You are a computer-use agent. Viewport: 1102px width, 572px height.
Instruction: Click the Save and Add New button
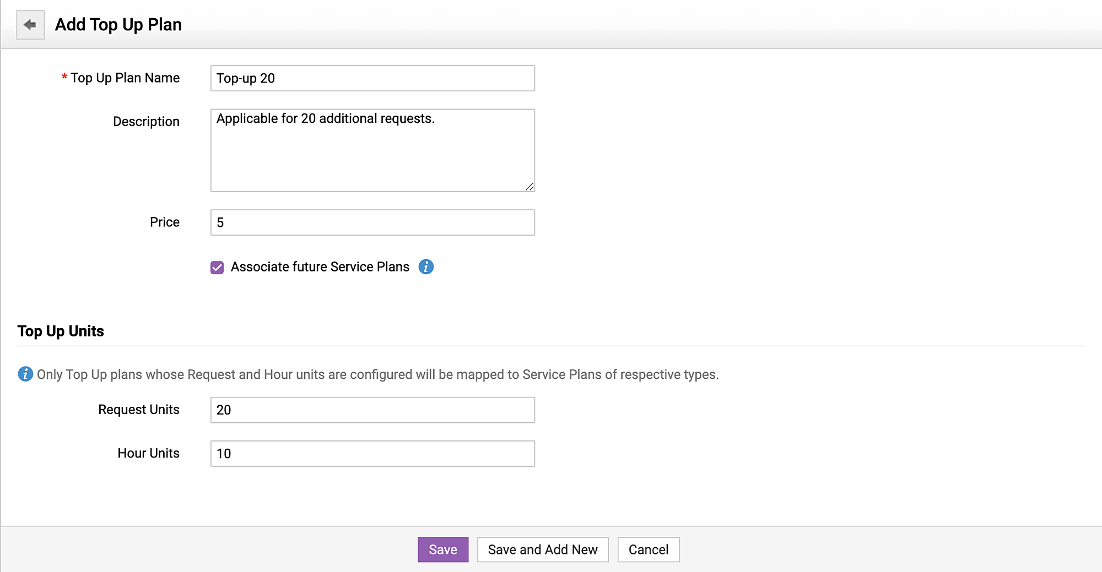(542, 549)
